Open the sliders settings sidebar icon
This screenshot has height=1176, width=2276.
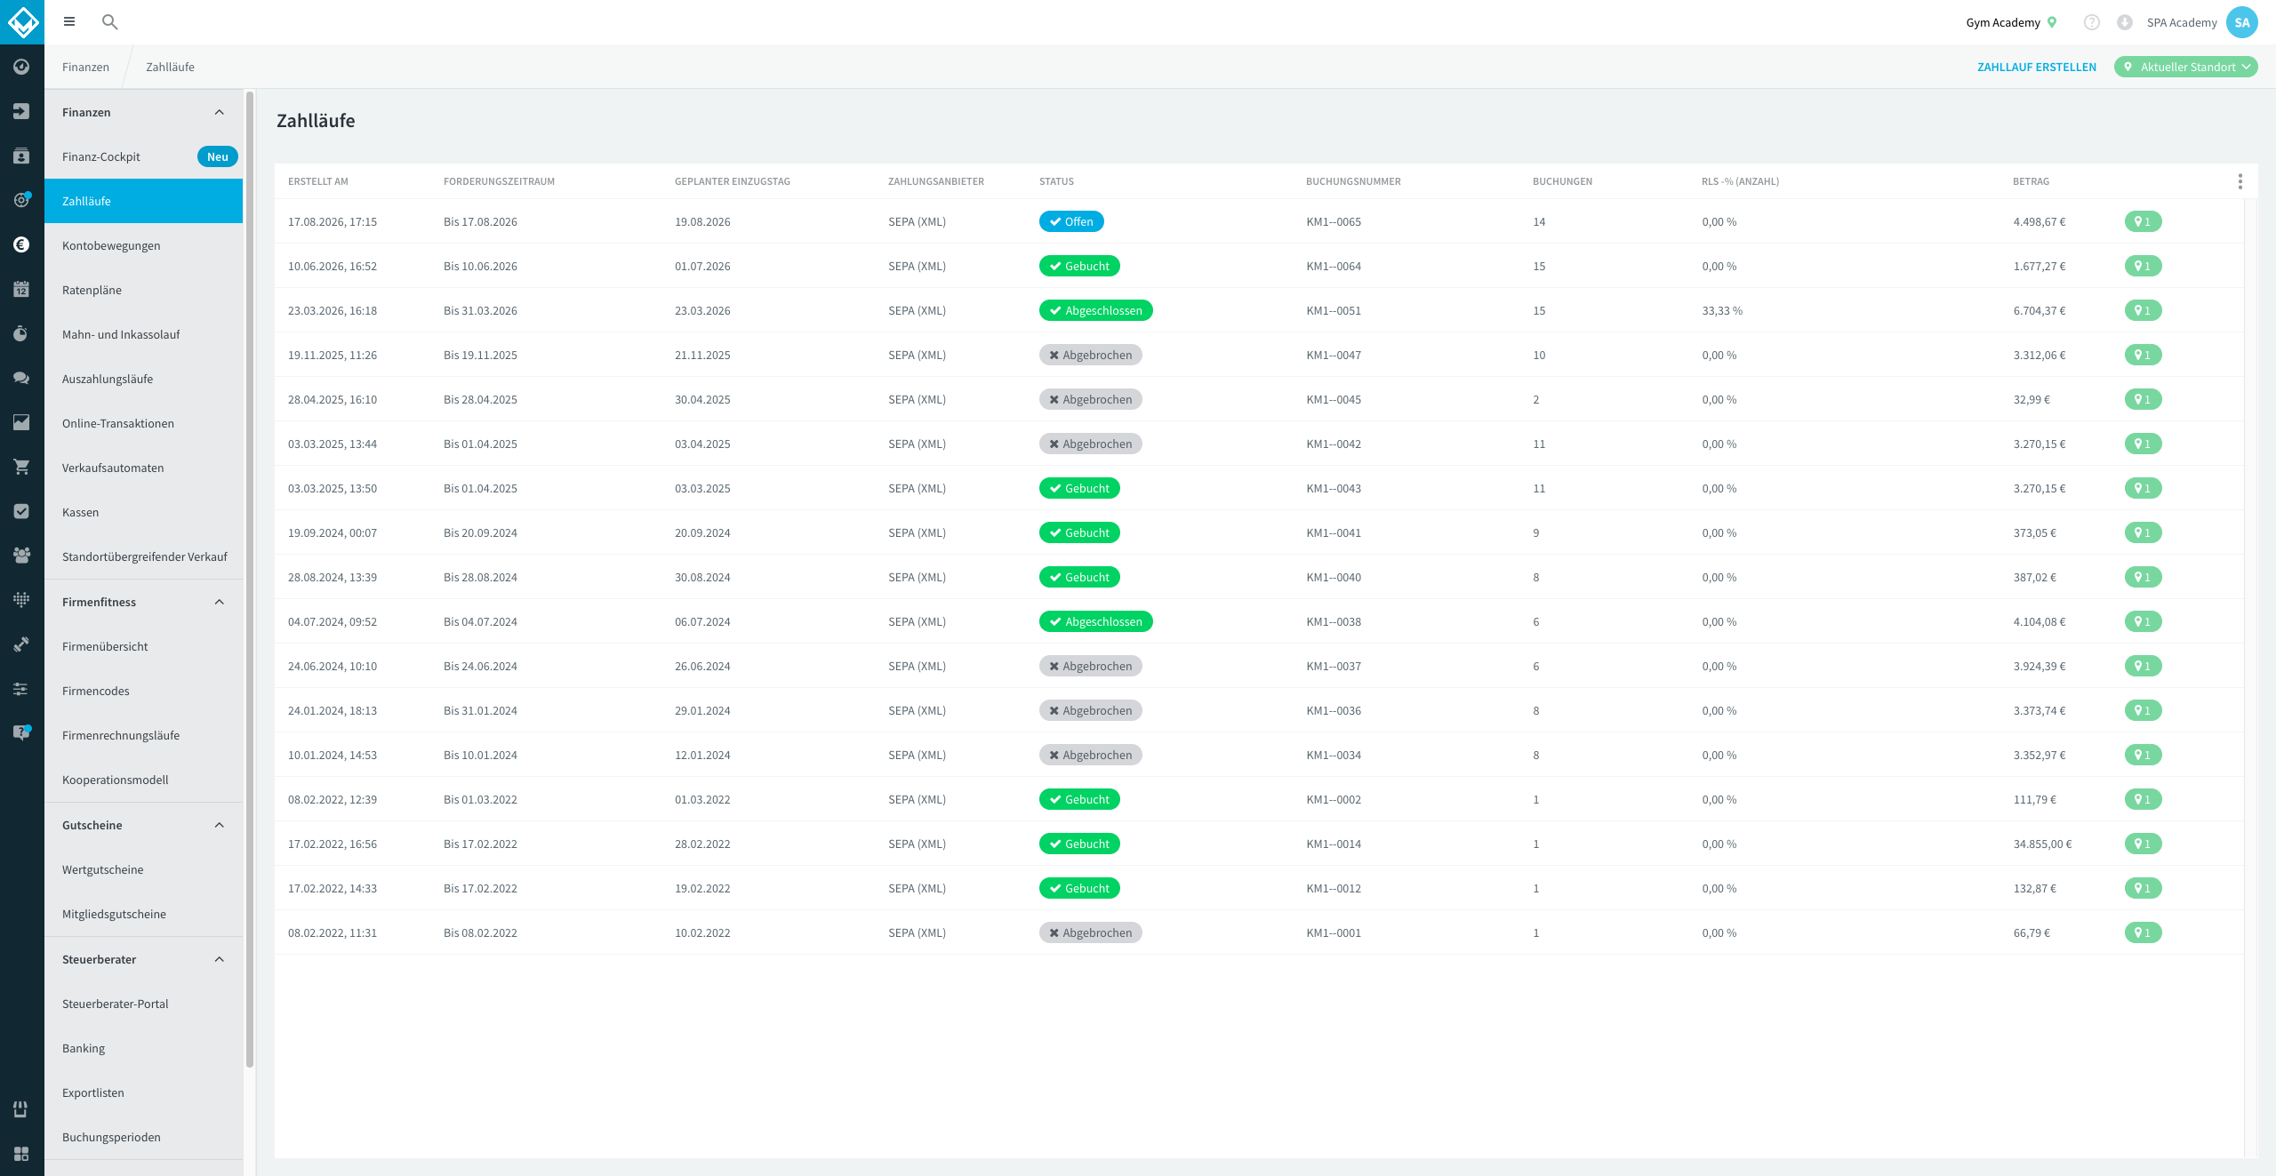click(21, 689)
